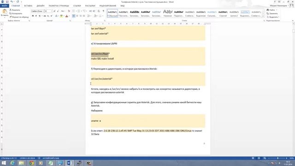This screenshot has width=295, height=166.
Task: Toggle subscript formatting
Action: coord(48,16)
